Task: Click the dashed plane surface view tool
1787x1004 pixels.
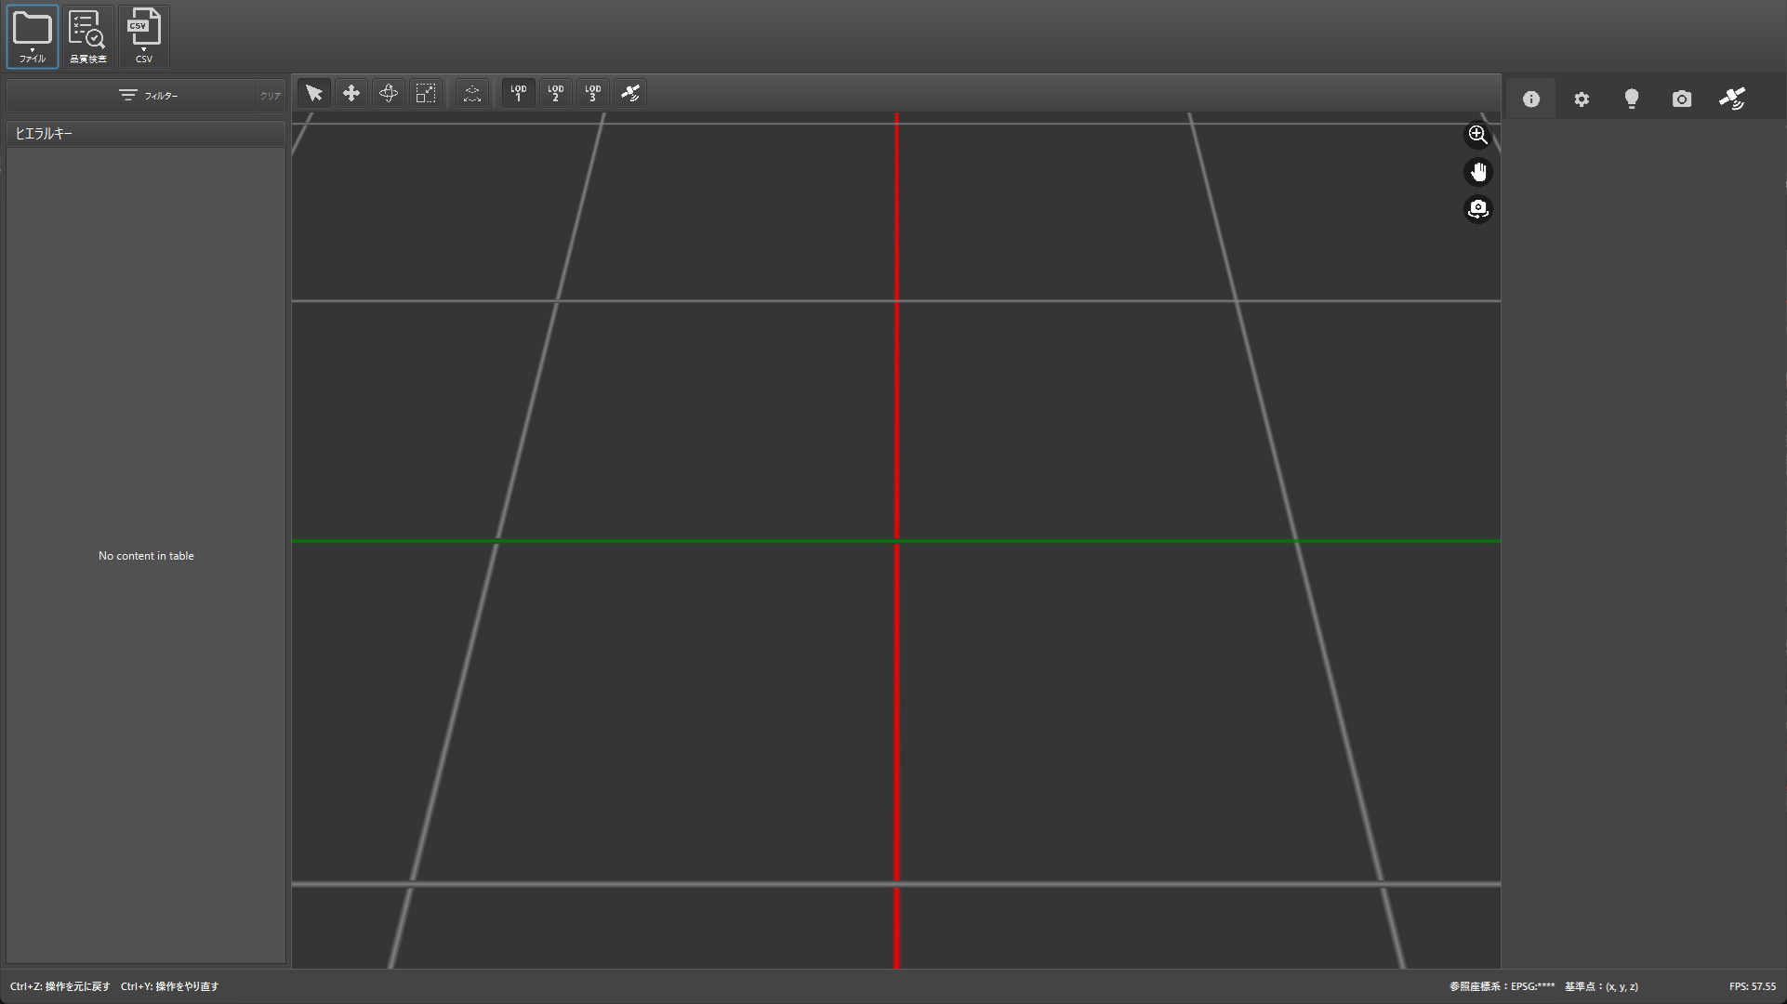Action: tap(472, 93)
